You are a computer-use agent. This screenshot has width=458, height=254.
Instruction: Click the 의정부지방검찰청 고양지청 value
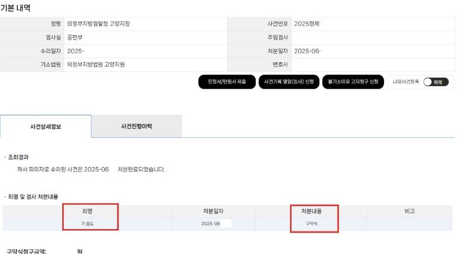(98, 24)
